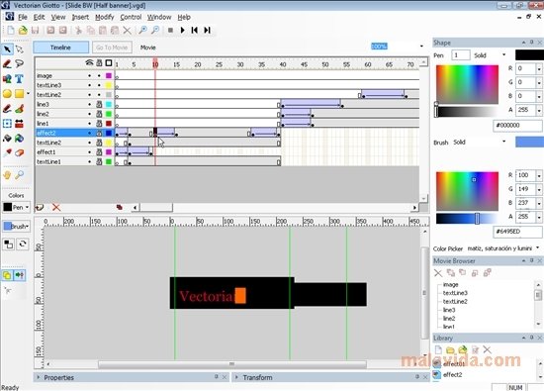Viewport: 544px width, 391px height.
Task: Open the Modify menu
Action: click(105, 17)
